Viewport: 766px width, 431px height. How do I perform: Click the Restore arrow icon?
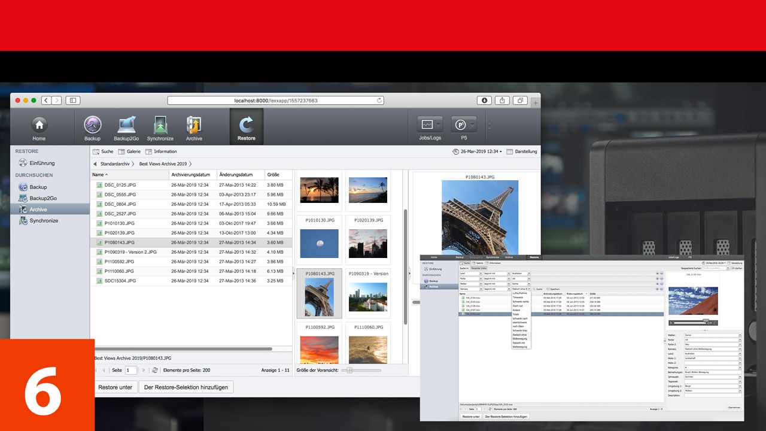click(x=246, y=126)
